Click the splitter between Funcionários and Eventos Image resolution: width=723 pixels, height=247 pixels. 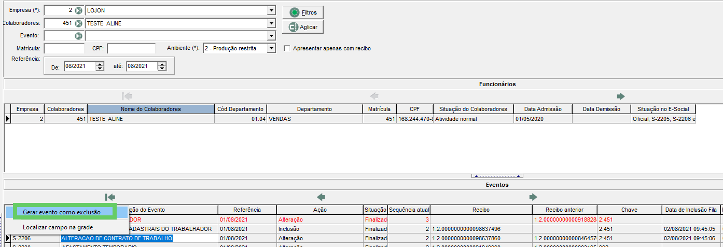tap(497, 175)
